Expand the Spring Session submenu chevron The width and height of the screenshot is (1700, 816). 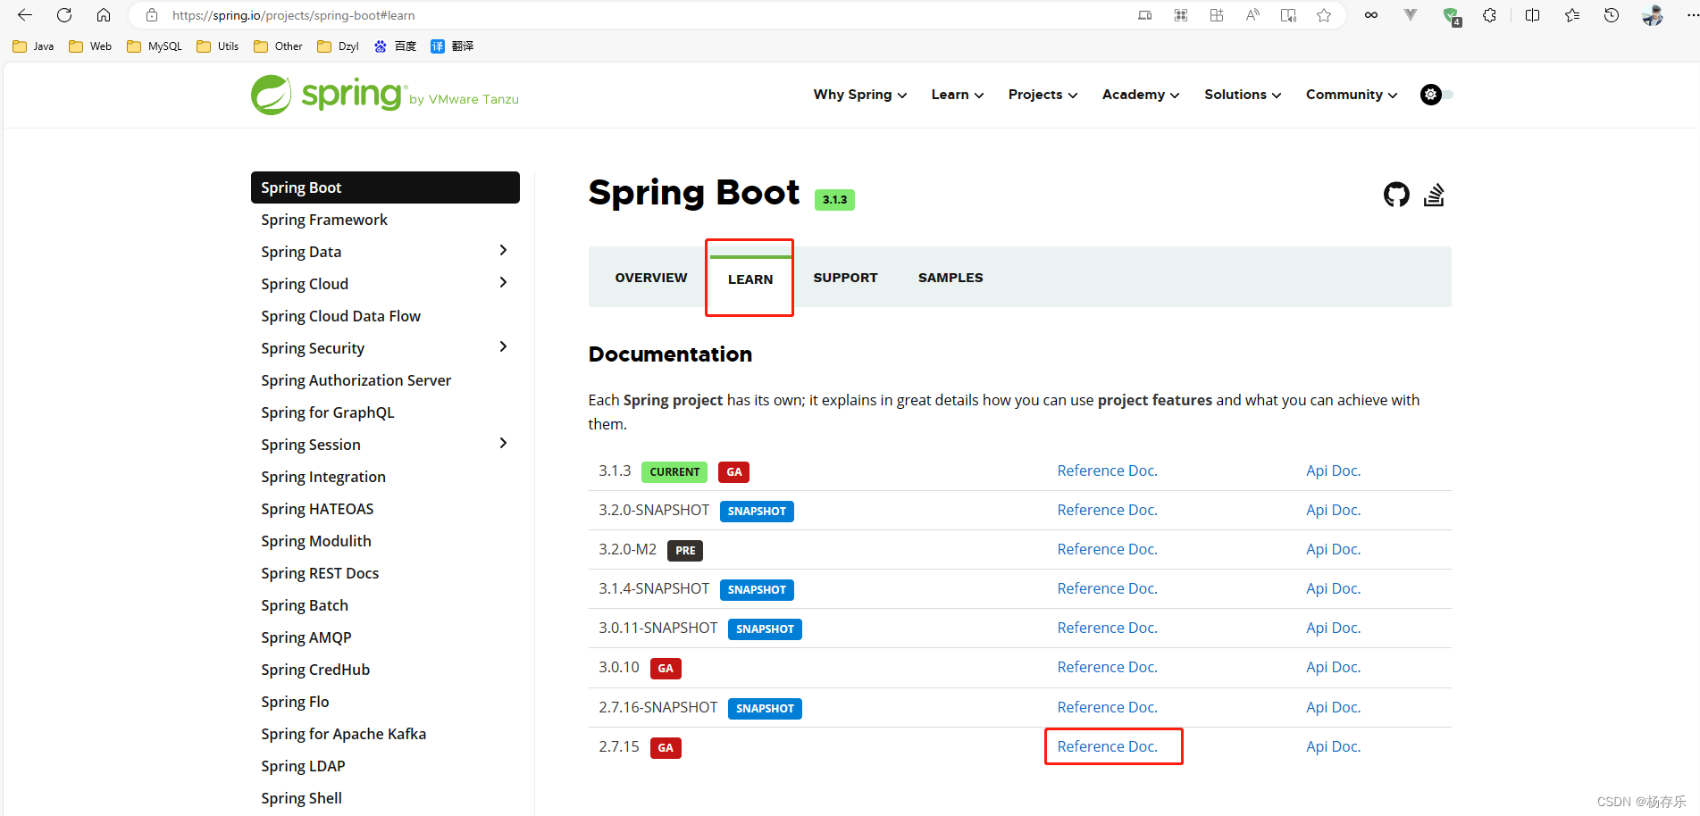pyautogui.click(x=503, y=444)
